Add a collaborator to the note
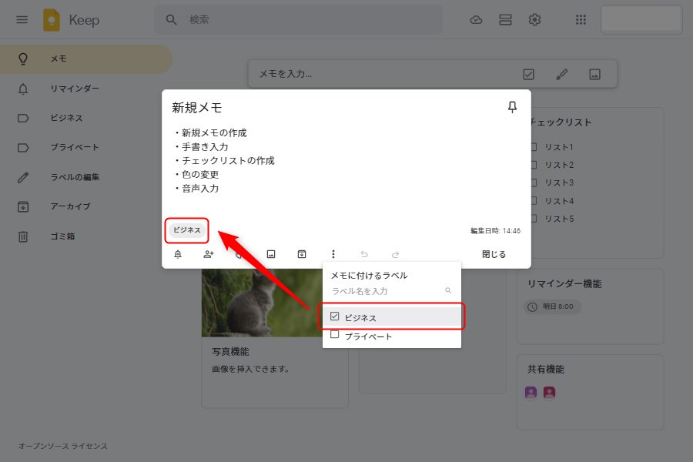 click(x=209, y=254)
